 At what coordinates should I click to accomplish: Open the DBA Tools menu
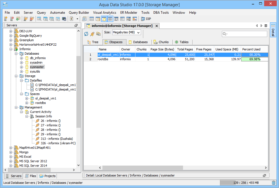161,13
